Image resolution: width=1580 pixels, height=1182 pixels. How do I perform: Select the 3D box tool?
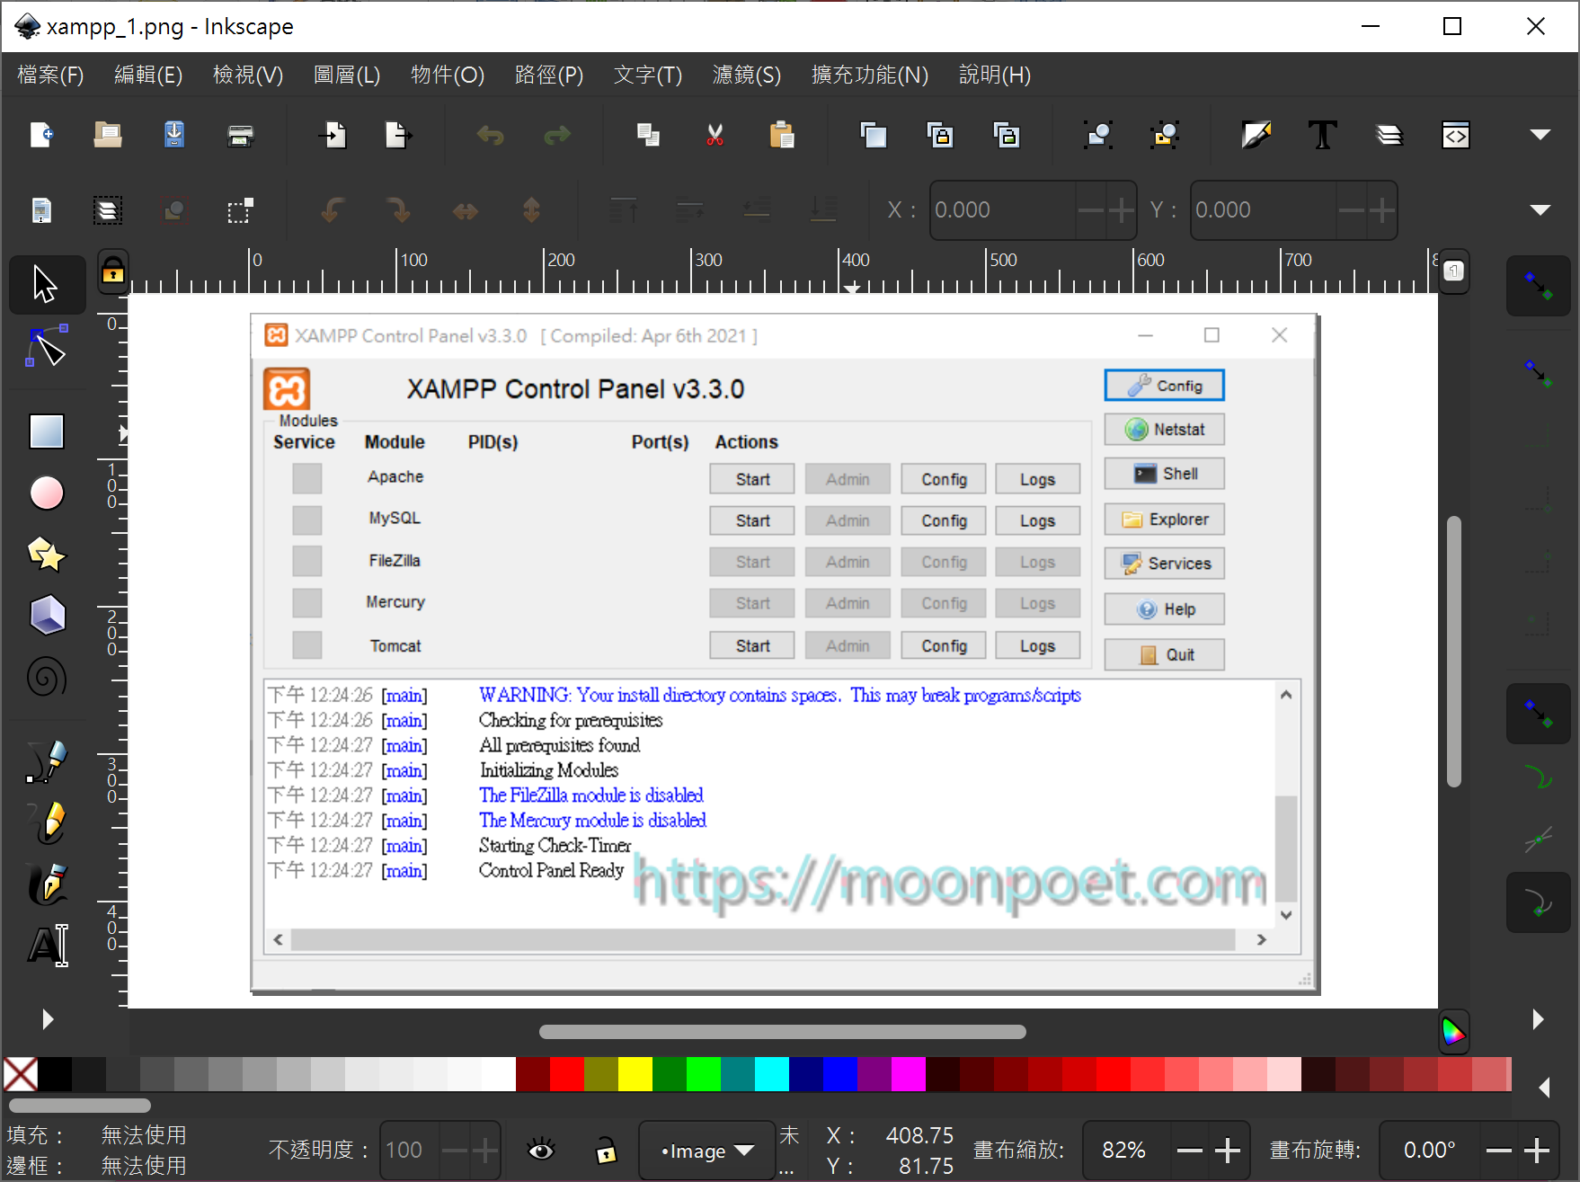point(47,616)
